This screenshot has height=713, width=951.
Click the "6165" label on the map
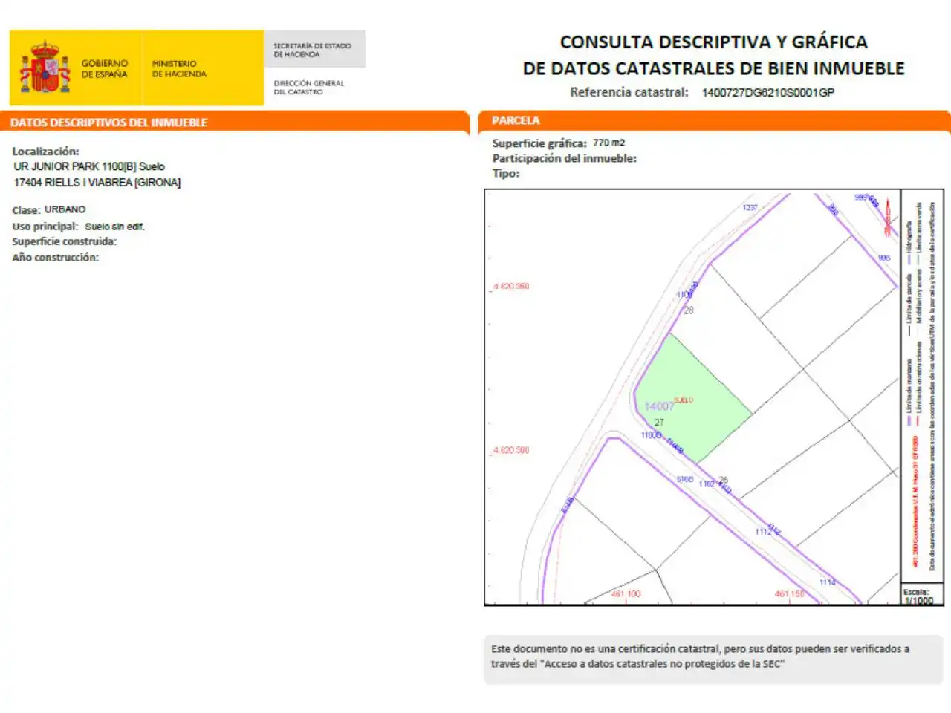(685, 479)
